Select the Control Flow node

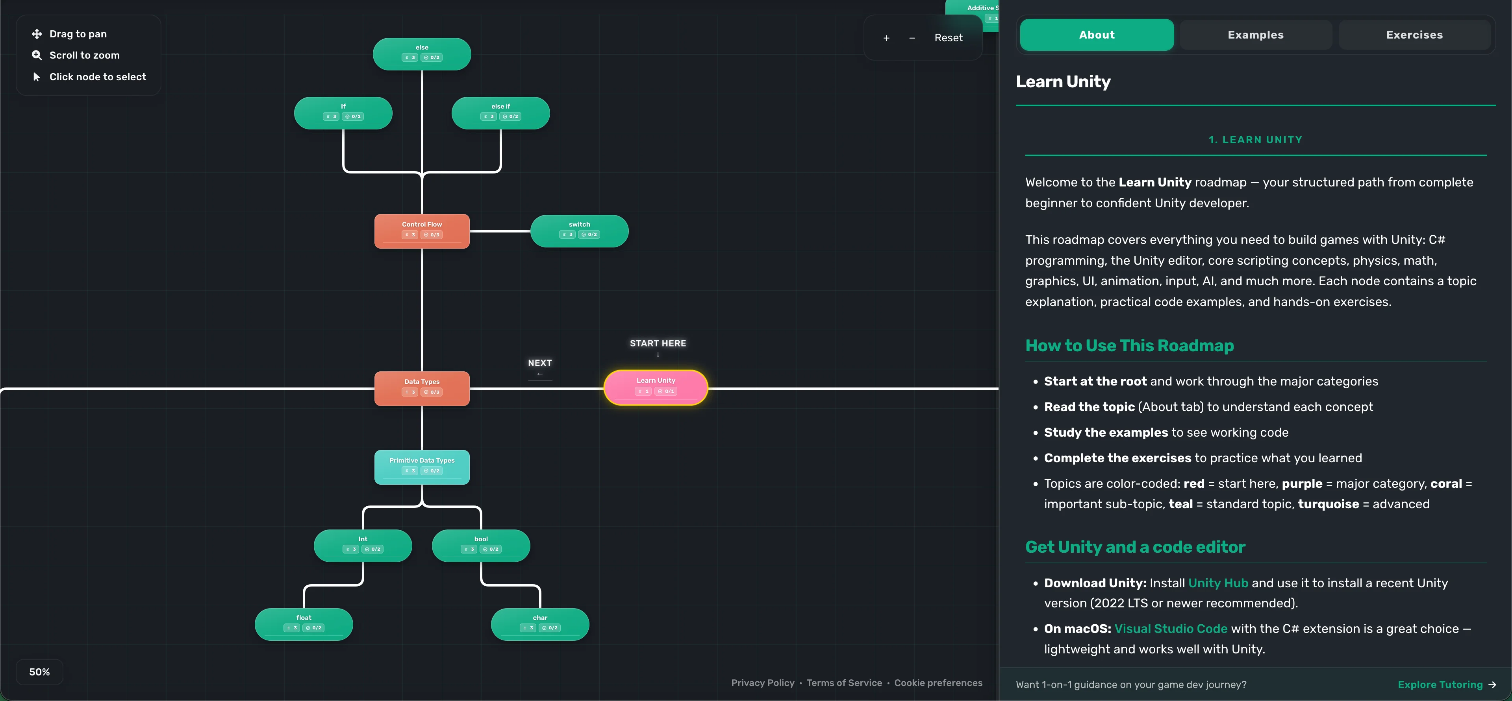422,231
